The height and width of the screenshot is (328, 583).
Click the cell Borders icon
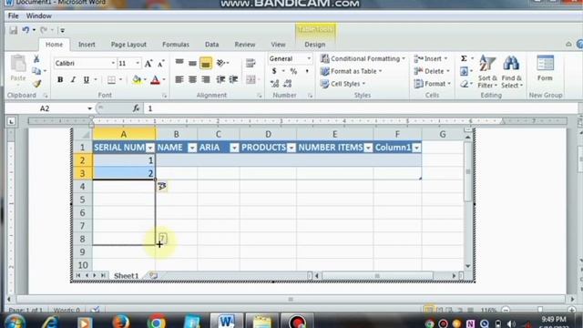tap(111, 79)
